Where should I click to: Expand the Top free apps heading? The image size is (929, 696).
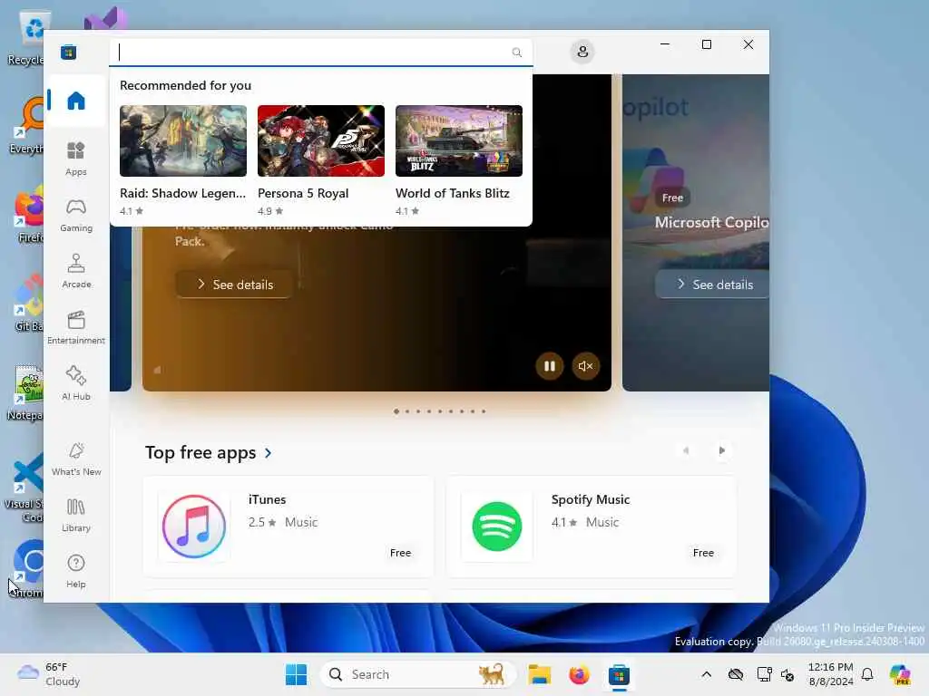tap(209, 453)
